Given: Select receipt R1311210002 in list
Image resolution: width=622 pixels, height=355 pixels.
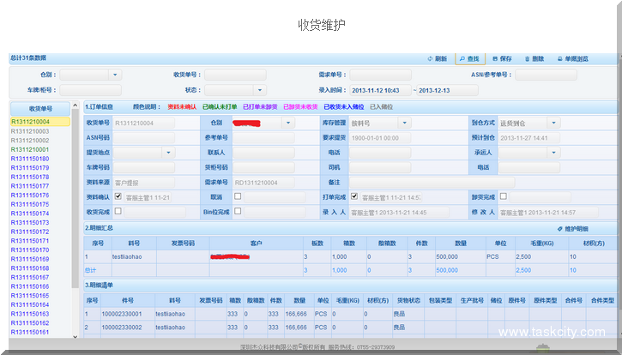Looking at the screenshot, I should 30,141.
